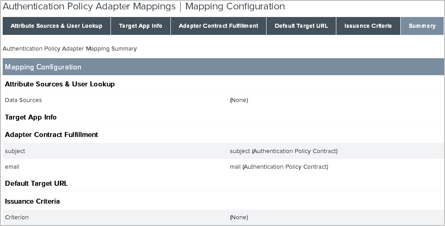Click the Target App Info summary heading
This screenshot has height=226, width=445.
31,117
